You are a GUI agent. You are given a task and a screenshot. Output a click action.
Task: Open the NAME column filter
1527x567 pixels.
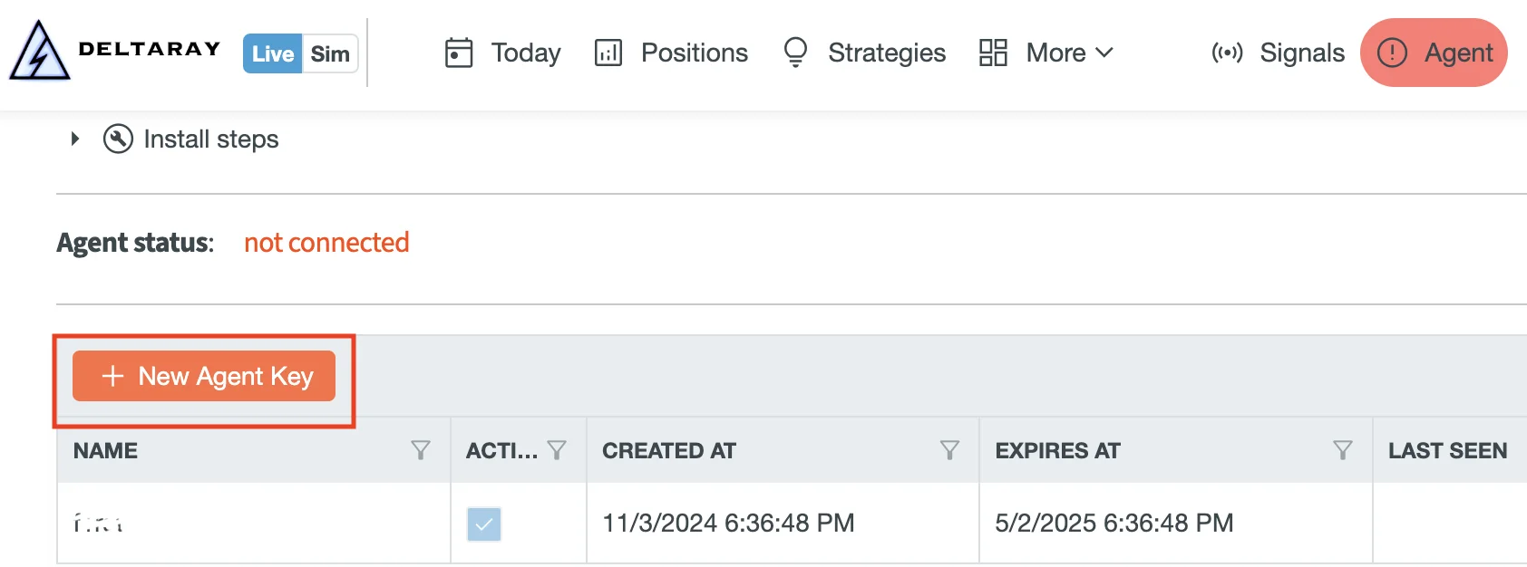420,450
